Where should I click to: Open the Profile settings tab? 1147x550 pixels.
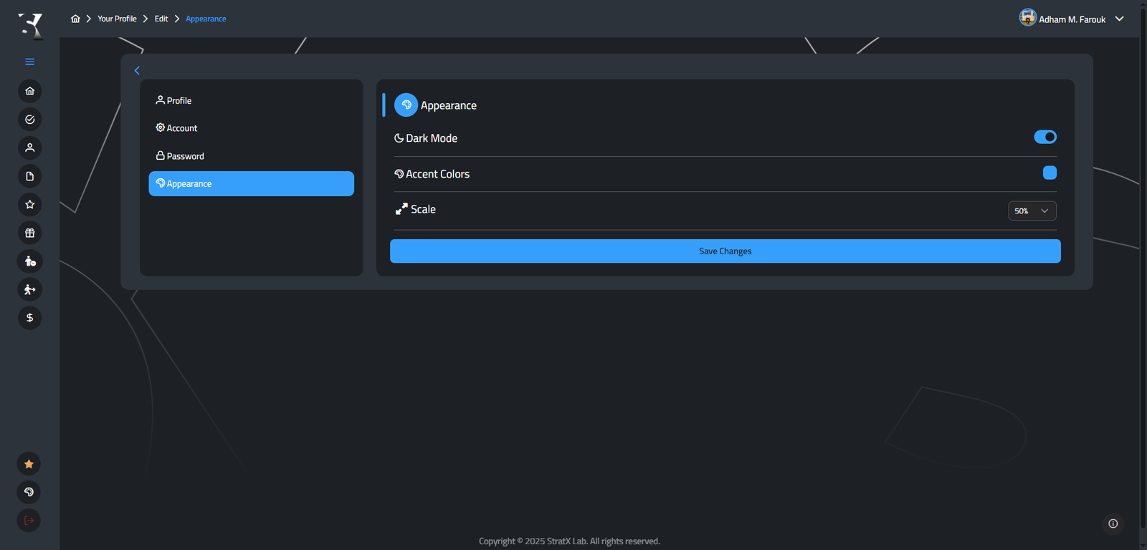click(x=179, y=101)
